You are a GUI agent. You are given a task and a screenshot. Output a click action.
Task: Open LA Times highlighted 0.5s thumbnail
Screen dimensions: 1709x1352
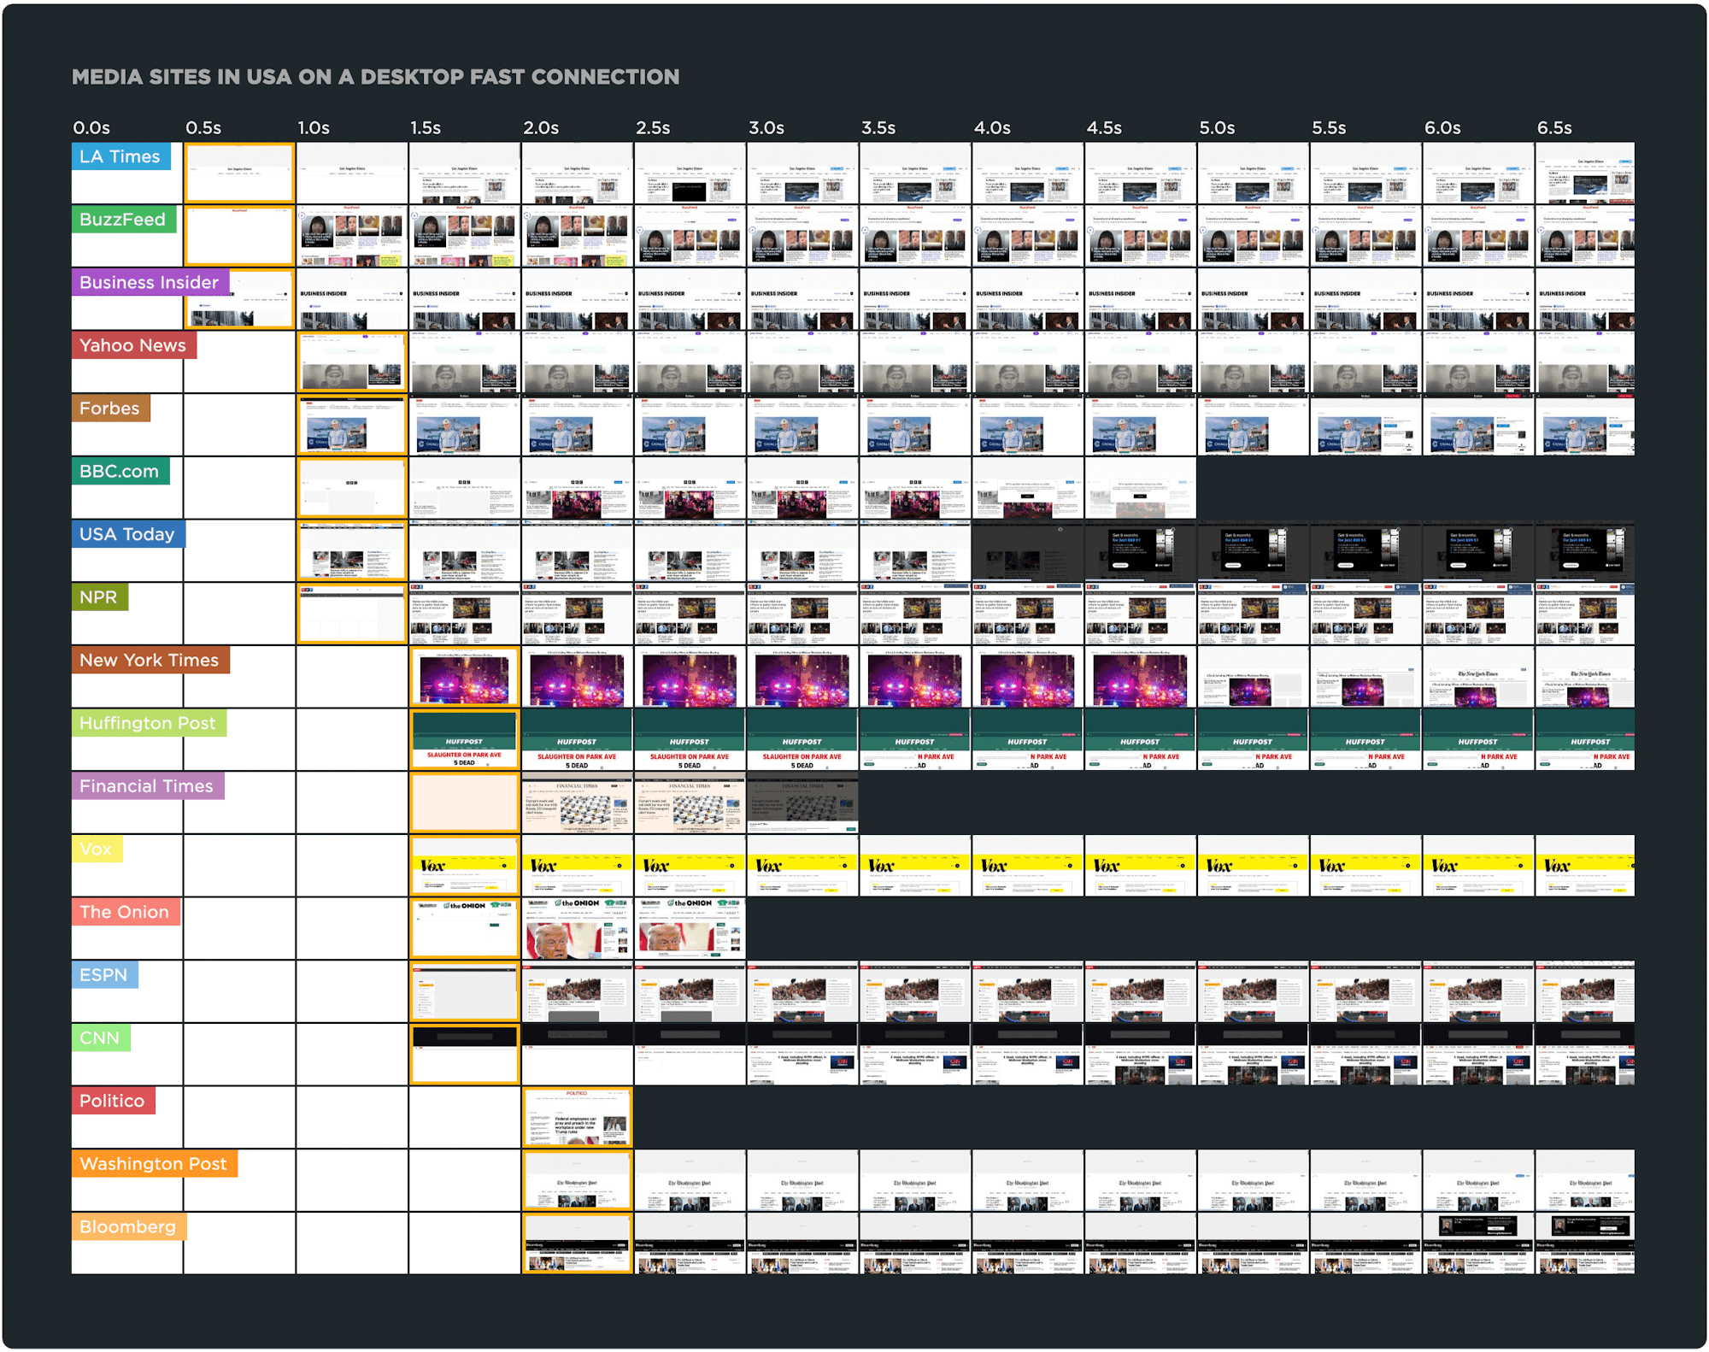(239, 173)
